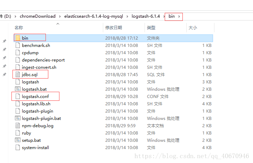The height and width of the screenshot is (163, 253).
Task: Click the logstash file icon
Action: (x=18, y=82)
